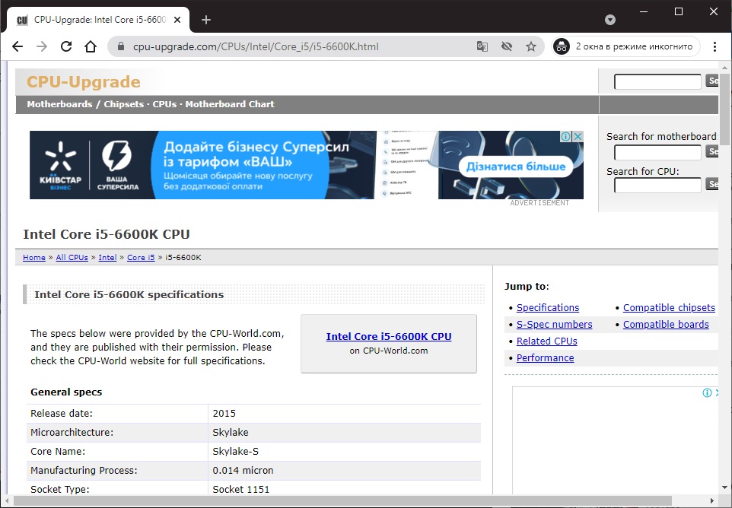Open incognito windows indicator

click(x=625, y=46)
